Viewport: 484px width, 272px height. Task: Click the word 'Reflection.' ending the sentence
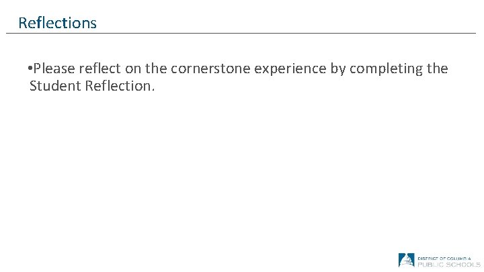point(118,86)
